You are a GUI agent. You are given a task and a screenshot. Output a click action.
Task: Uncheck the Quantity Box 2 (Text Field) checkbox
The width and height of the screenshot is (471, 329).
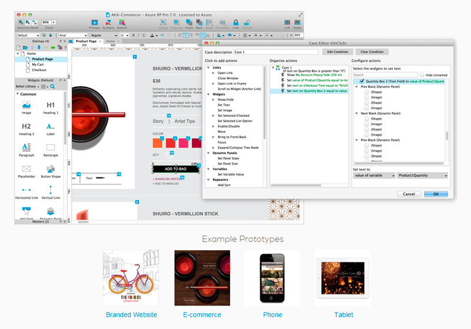coord(361,82)
